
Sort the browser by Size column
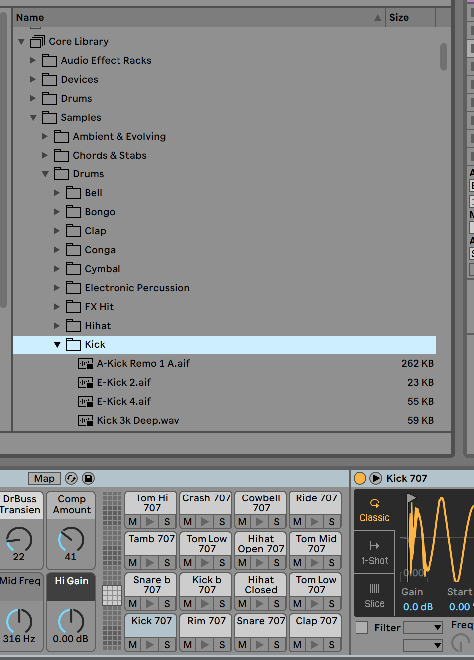411,17
